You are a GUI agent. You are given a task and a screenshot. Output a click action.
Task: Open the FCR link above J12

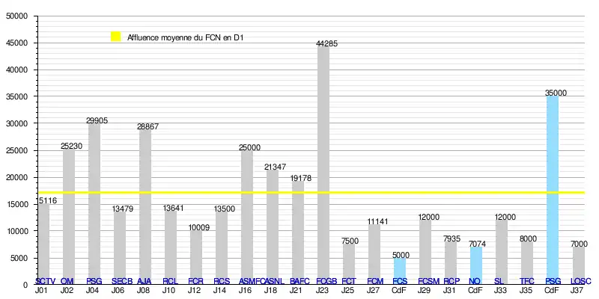(x=195, y=281)
